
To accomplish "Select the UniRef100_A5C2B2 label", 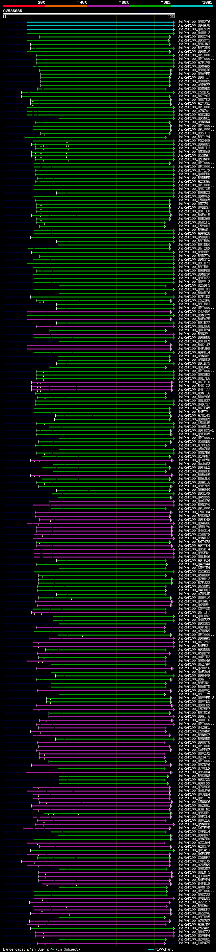I will pyautogui.click(x=194, y=114).
